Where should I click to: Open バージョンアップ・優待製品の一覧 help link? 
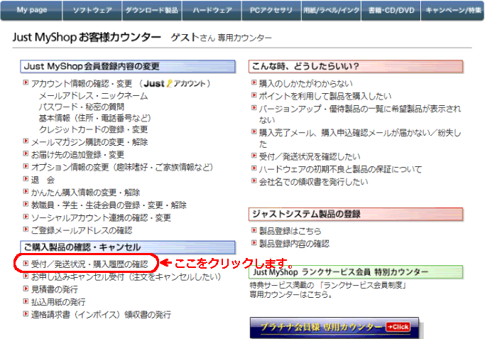point(360,114)
